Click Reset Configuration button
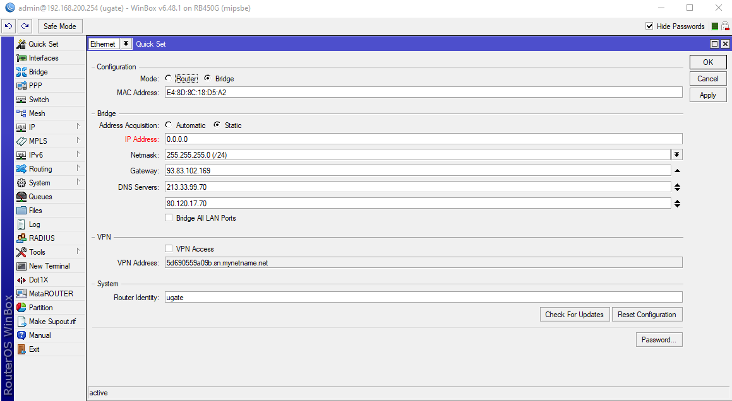Image resolution: width=732 pixels, height=401 pixels. coord(647,314)
